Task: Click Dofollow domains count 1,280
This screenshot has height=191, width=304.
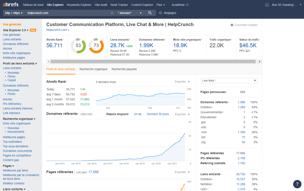Action: point(241,107)
